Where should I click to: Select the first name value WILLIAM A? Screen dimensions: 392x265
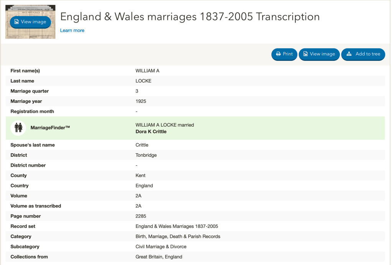pos(148,71)
